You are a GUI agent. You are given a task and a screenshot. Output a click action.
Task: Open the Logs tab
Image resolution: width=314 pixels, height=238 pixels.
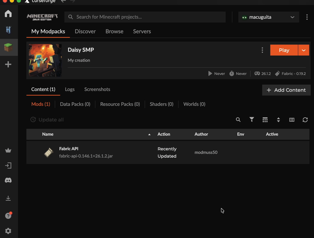click(x=70, y=89)
